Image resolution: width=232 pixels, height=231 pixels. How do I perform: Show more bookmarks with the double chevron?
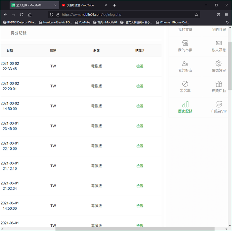(227, 22)
